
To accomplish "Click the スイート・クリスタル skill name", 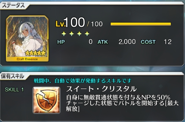I will [x=101, y=89].
